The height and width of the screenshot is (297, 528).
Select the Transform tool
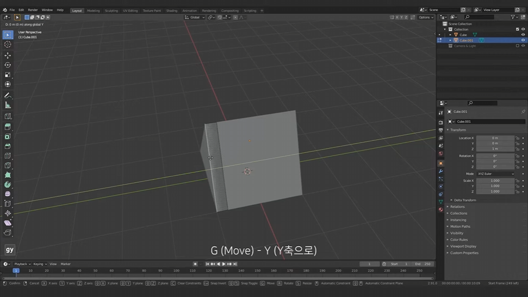tap(8, 84)
